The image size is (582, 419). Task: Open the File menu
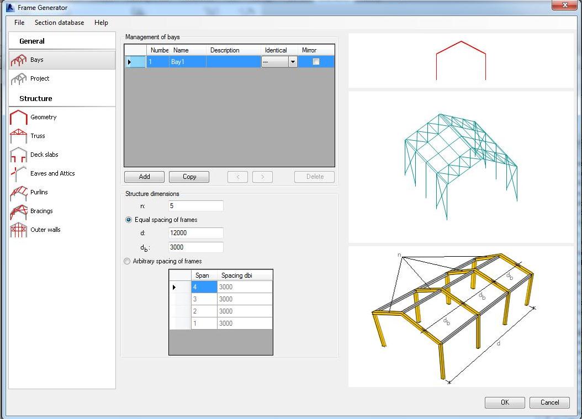19,23
